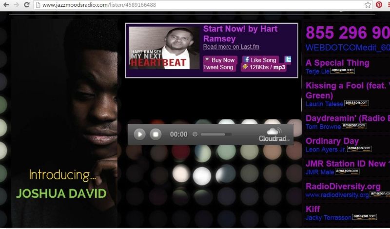
Task: Open the Hart Ramsey My Next Heartbeat album art
Action: coord(164,48)
